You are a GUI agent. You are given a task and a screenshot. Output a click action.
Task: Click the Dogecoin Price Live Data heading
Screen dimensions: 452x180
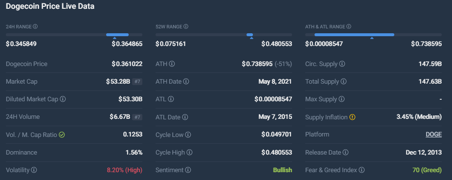click(x=50, y=6)
